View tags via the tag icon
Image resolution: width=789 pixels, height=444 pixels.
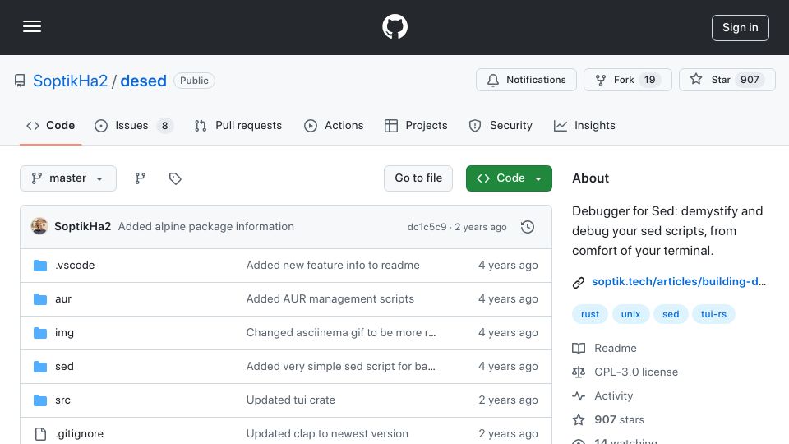click(x=175, y=178)
